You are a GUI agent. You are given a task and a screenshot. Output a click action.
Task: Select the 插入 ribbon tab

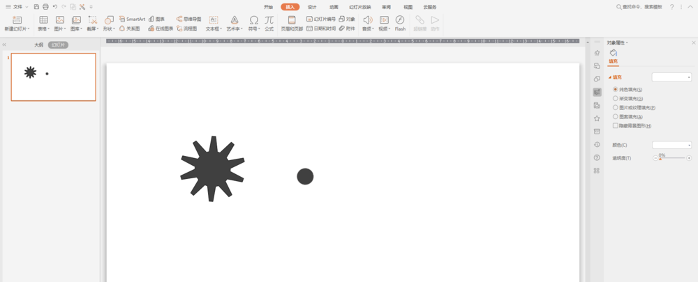(x=290, y=7)
